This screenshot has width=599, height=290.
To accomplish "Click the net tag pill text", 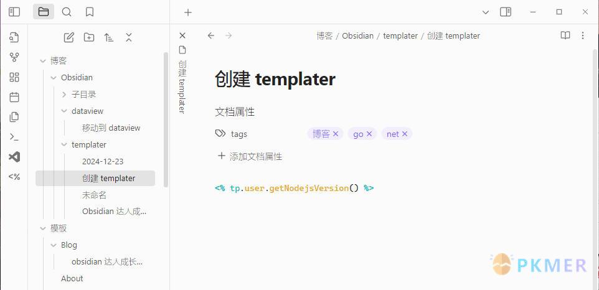I will click(x=393, y=134).
